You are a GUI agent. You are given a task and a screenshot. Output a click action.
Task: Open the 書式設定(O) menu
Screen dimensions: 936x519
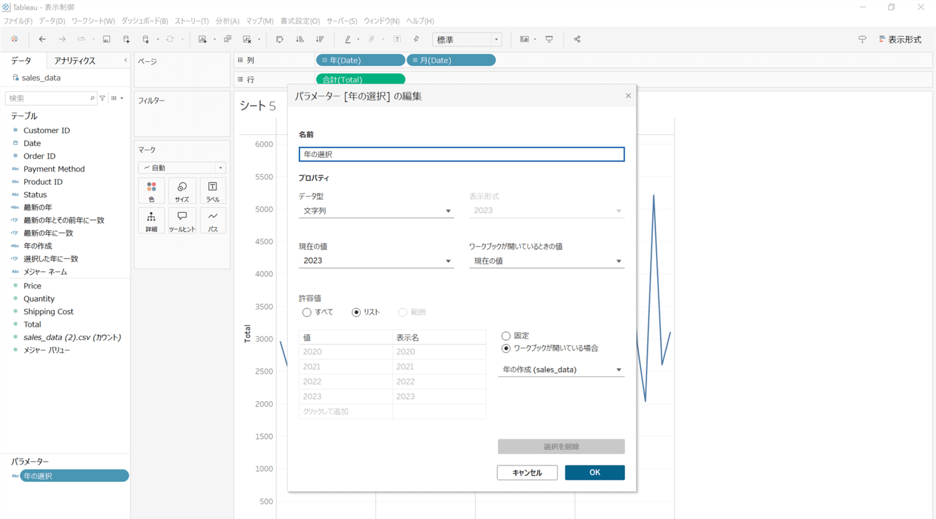click(x=300, y=21)
